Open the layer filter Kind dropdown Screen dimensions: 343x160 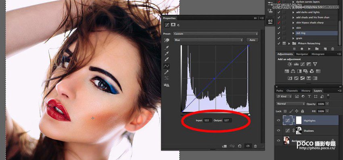tap(284, 96)
